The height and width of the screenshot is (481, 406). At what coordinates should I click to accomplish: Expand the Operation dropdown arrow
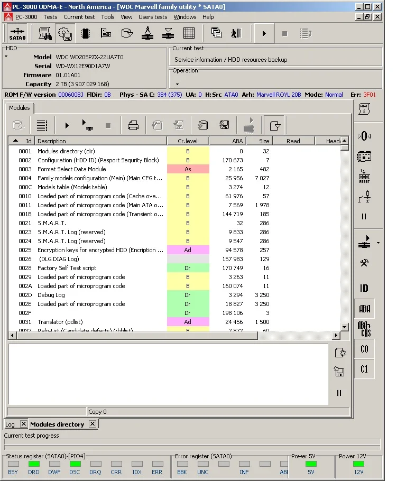(x=177, y=84)
